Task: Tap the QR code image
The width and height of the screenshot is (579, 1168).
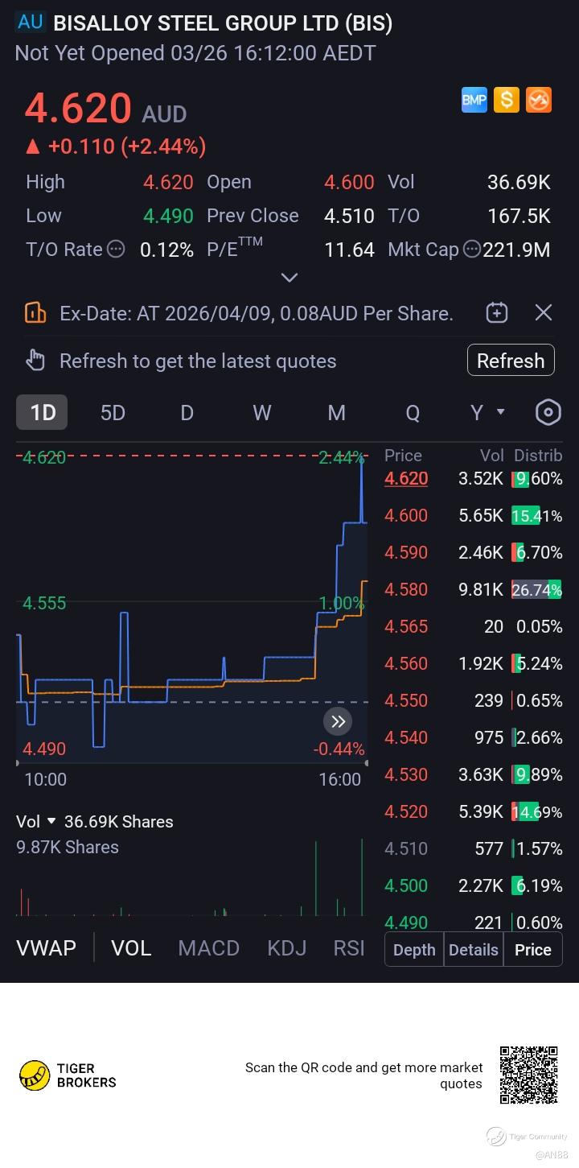Action: point(529,1075)
